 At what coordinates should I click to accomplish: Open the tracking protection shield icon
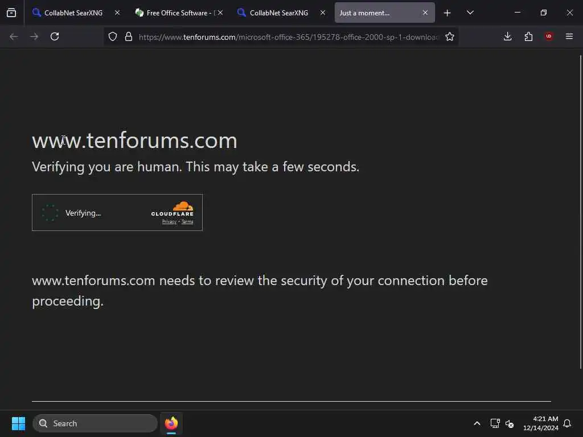pos(113,36)
